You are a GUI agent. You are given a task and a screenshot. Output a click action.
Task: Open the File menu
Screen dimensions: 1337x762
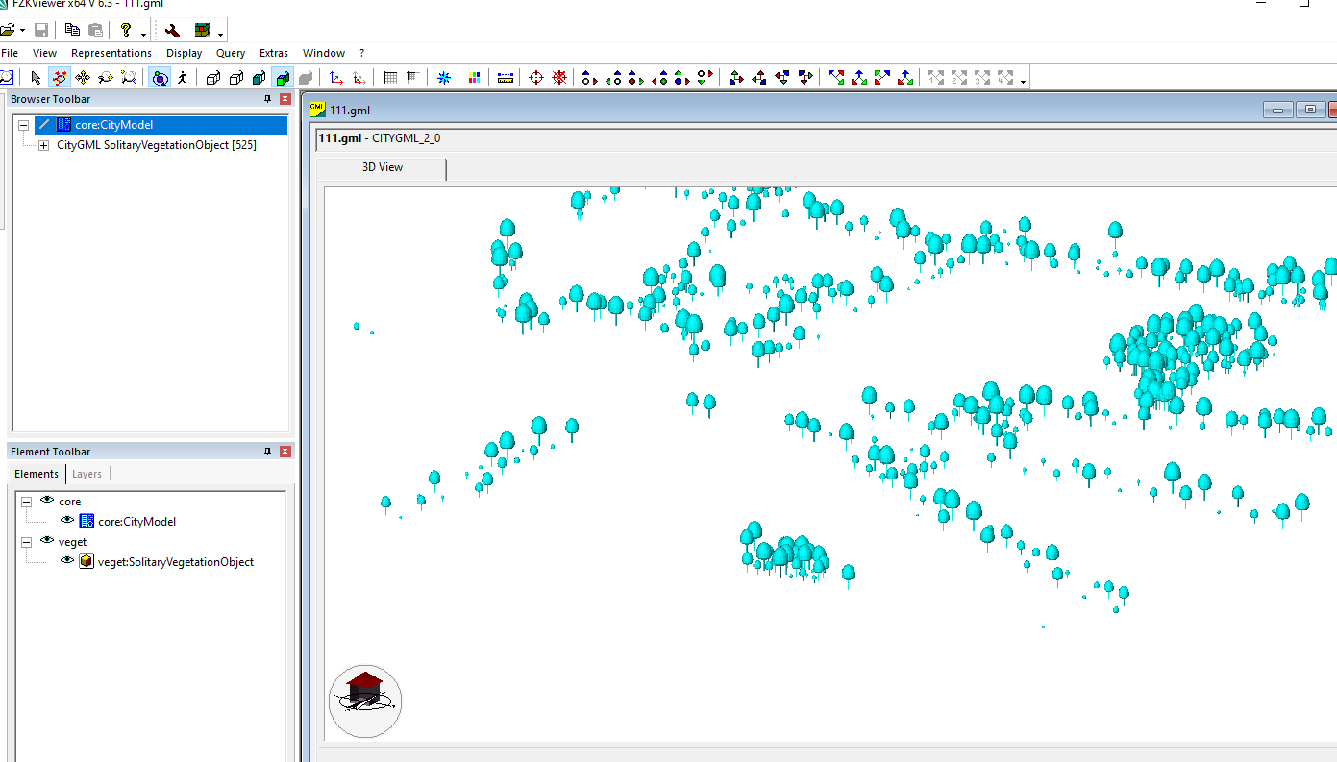coord(10,53)
